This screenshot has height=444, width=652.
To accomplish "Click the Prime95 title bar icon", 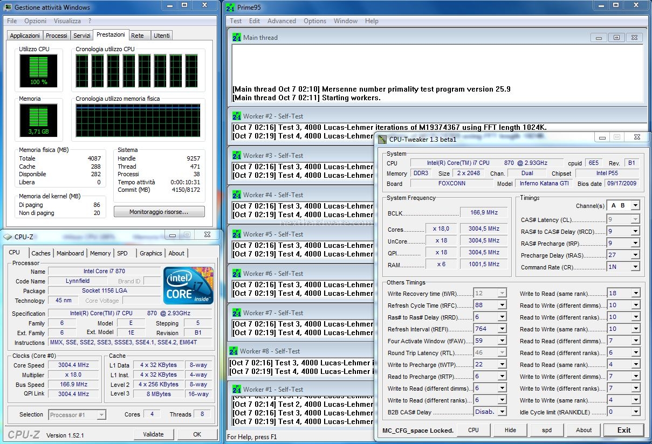I will tap(231, 8).
